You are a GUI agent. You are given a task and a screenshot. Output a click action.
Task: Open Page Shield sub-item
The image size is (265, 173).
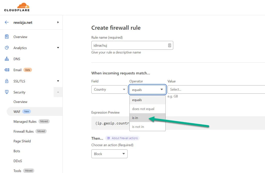coord(22,141)
